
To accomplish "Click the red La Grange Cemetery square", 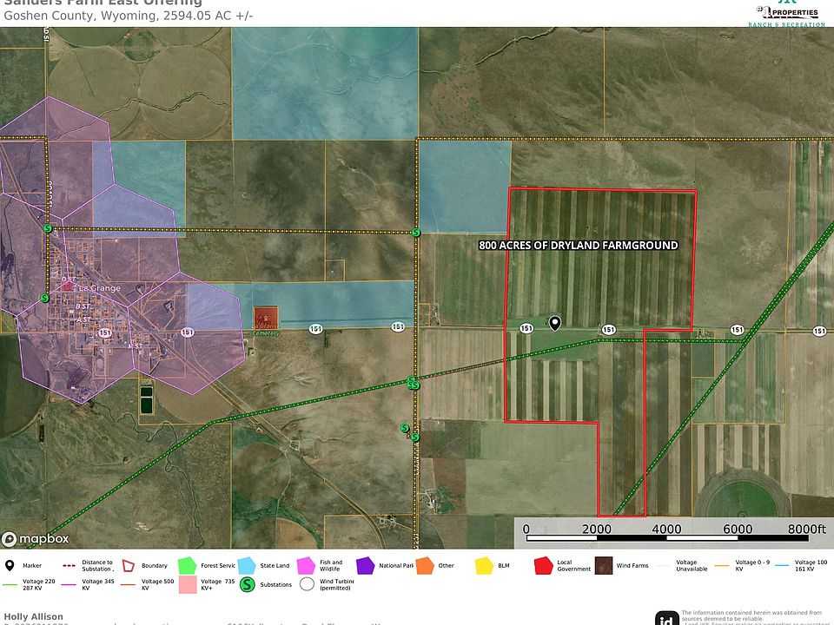I will pyautogui.click(x=266, y=318).
